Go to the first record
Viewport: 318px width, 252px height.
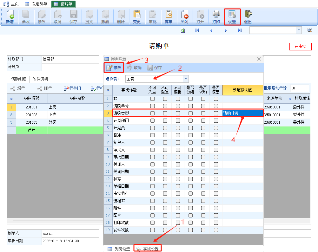point(197,30)
